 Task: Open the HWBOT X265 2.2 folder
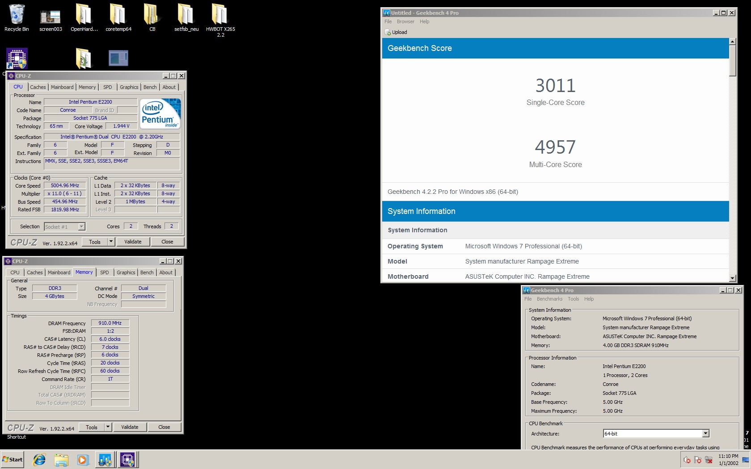220,20
